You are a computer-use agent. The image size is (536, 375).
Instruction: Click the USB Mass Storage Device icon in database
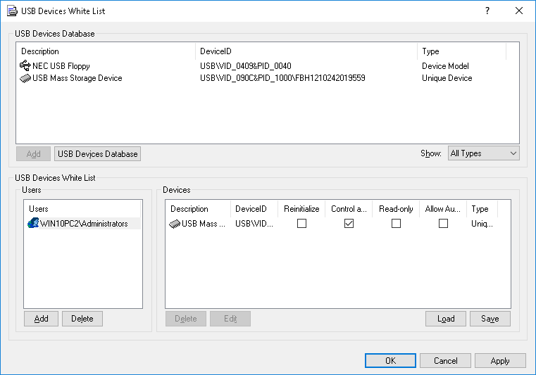coord(25,78)
